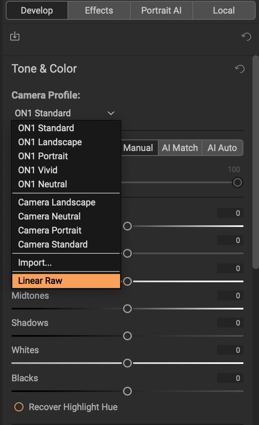
Task: Select Manual tone mode
Action: pyautogui.click(x=139, y=148)
